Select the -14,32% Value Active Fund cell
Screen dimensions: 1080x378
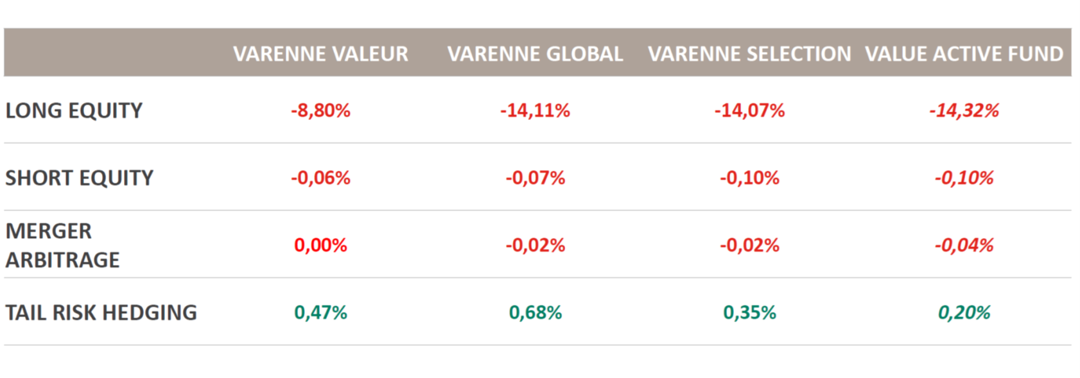coord(964,110)
